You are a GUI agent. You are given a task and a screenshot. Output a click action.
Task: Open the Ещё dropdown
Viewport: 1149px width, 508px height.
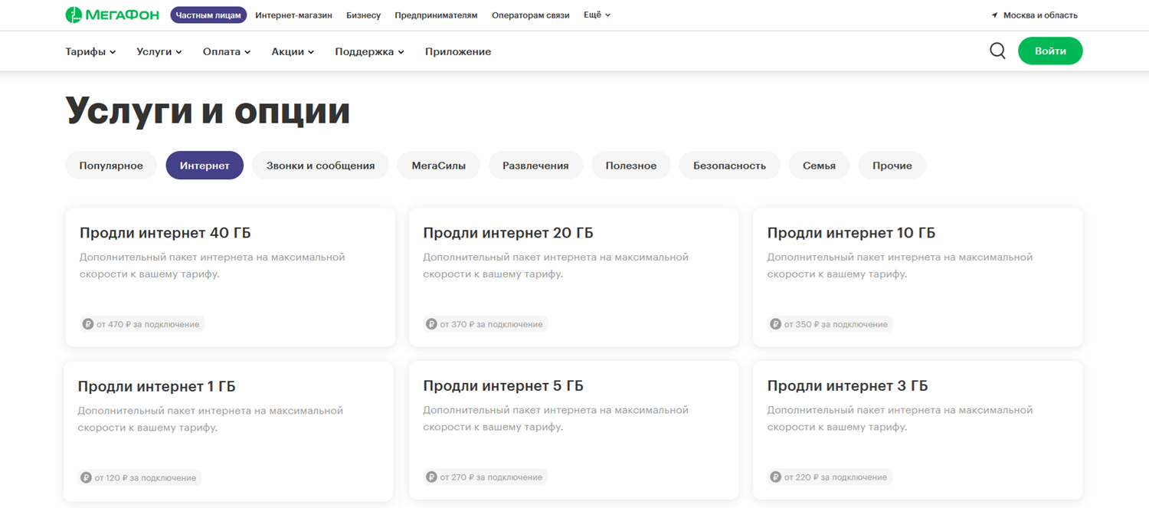coord(597,15)
